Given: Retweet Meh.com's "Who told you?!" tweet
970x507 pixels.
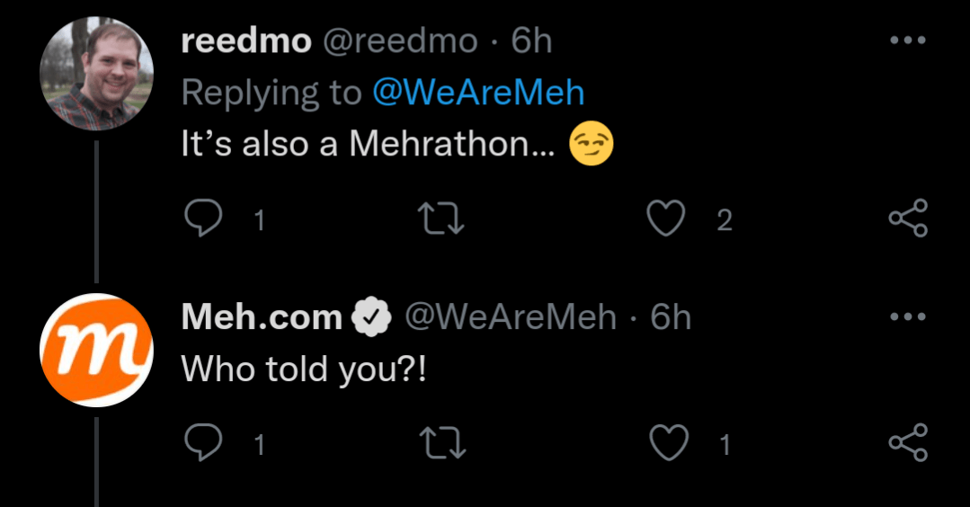Looking at the screenshot, I should (x=443, y=443).
